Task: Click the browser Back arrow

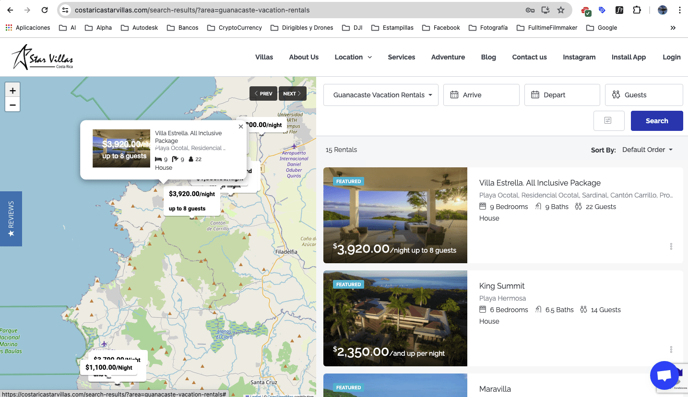Action: pos(10,10)
